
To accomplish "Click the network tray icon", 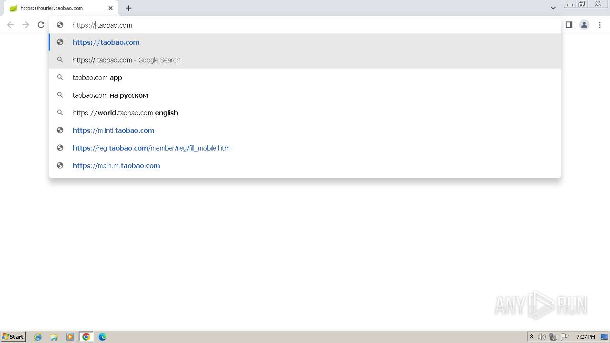I will tap(553, 337).
